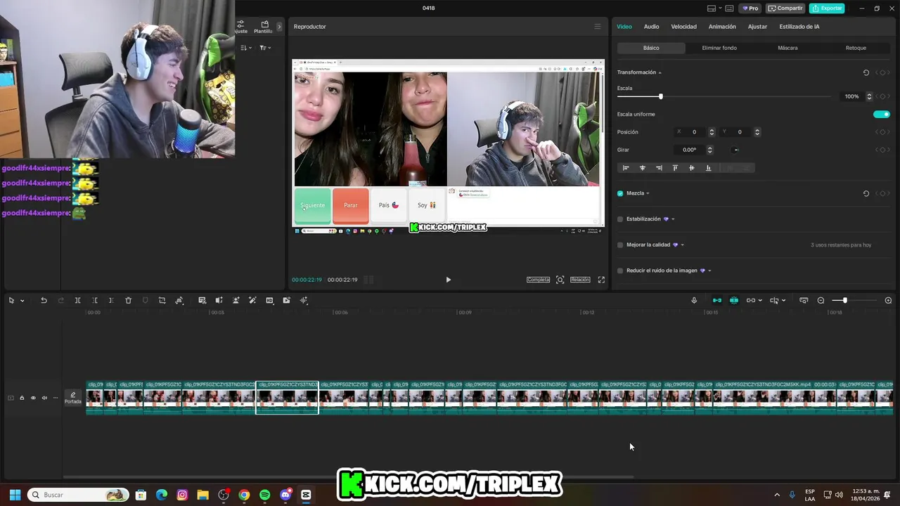
Task: Toggle Escala uniforme switch
Action: (881, 115)
